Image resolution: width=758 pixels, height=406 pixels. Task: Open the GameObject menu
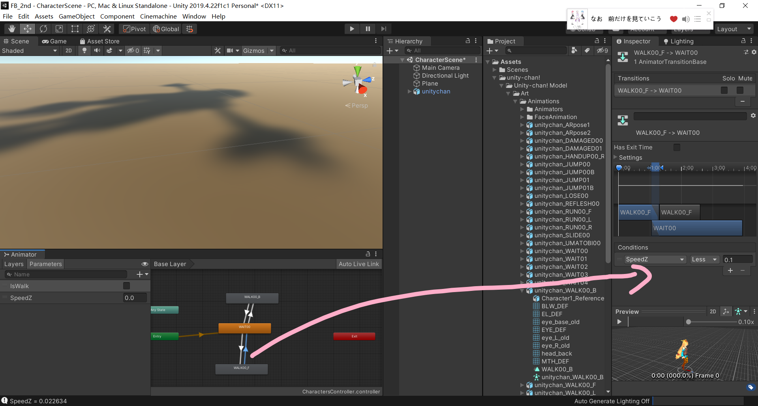click(77, 16)
